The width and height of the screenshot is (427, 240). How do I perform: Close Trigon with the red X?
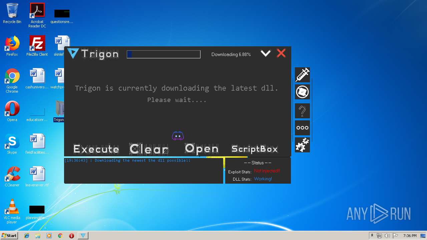[x=281, y=53]
